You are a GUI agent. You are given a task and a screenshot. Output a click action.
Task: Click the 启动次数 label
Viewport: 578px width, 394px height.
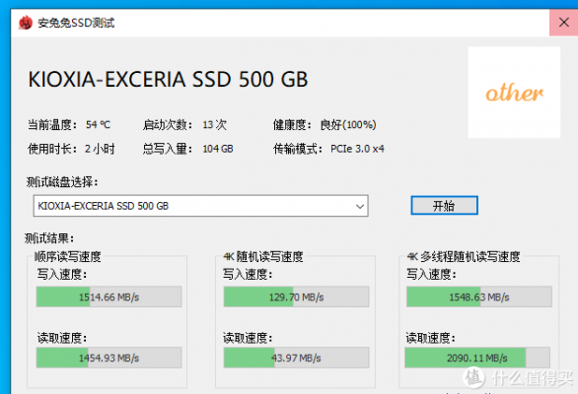pyautogui.click(x=168, y=125)
